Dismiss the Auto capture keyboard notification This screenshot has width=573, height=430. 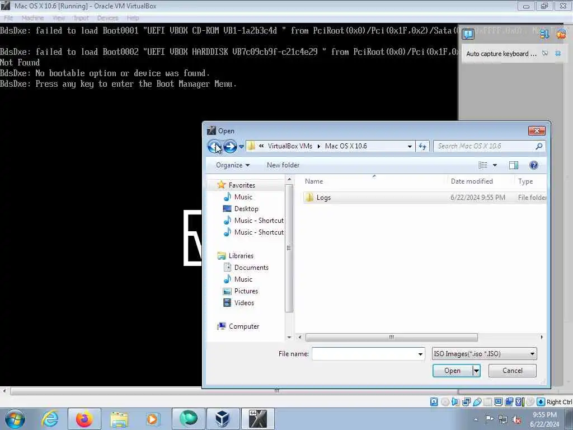[x=558, y=53]
